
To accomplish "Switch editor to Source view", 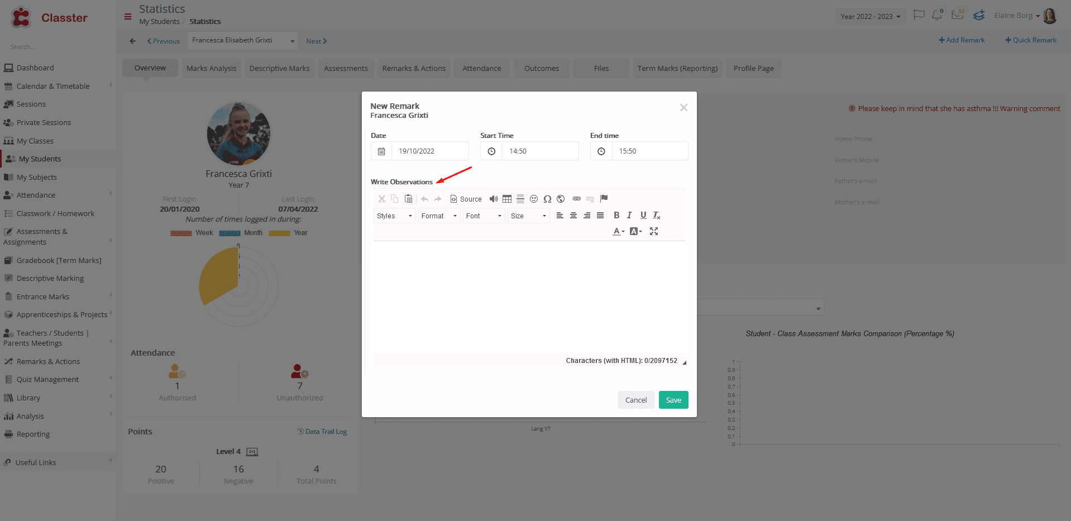I will [466, 199].
